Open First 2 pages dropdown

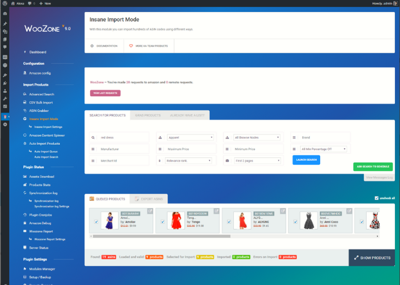point(257,161)
